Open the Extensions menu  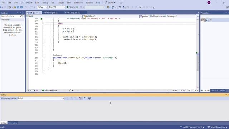coord(79,3)
